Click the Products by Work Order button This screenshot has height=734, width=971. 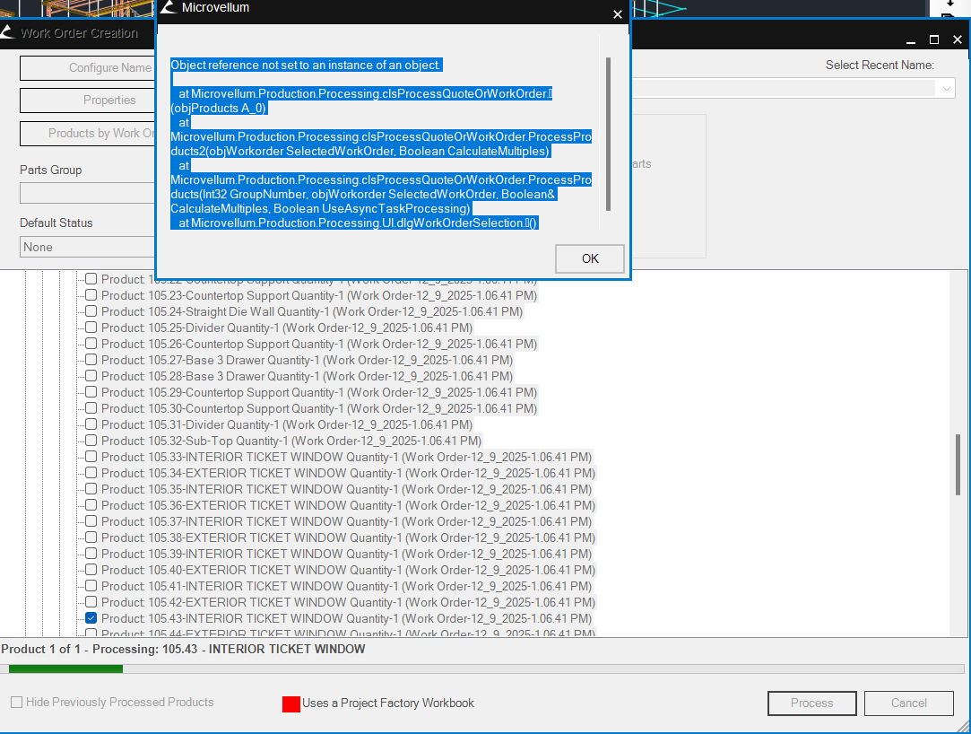tap(88, 134)
